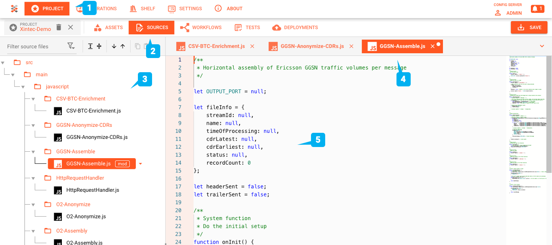Click the Filter source files input
The height and width of the screenshot is (245, 552).
click(x=34, y=46)
